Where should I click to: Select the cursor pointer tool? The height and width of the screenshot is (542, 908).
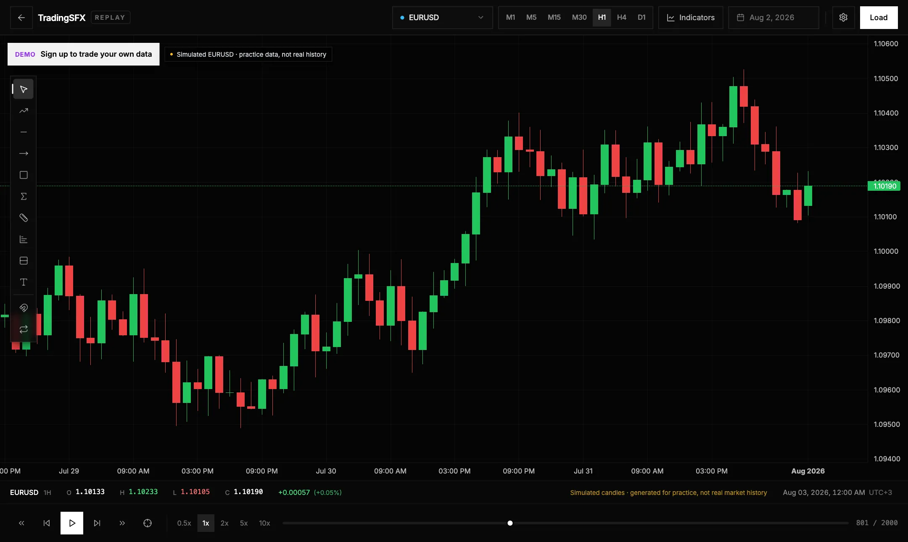pyautogui.click(x=24, y=89)
